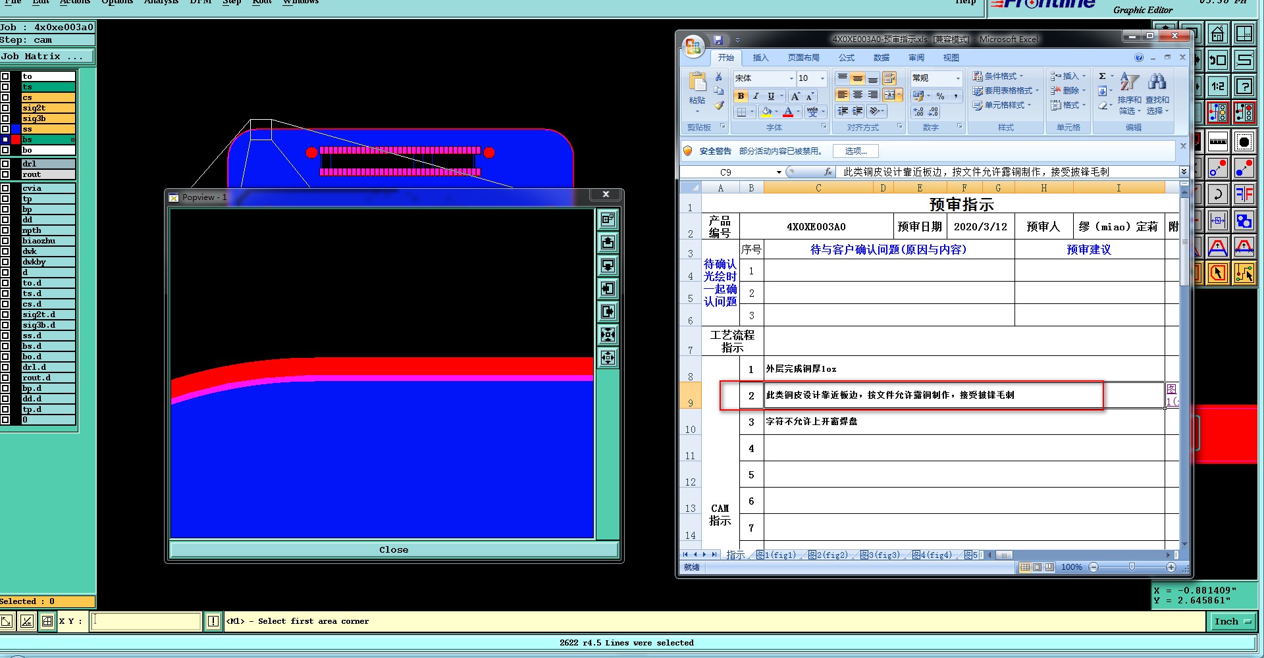Toggle the checkbox of layer 'rout'
Viewport: 1264px width, 658px height.
(5, 174)
